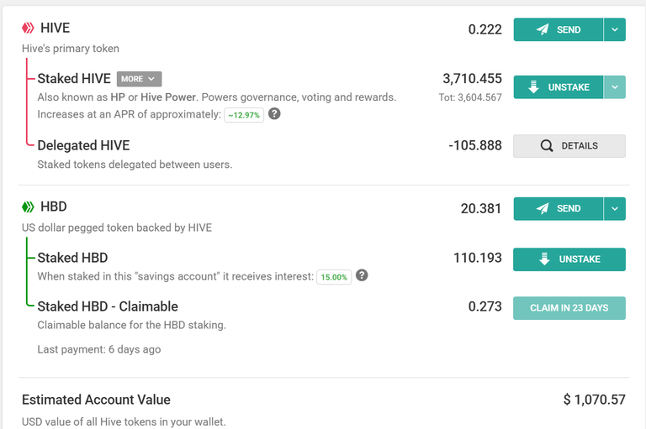Send HIVE tokens with the SEND button
The height and width of the screenshot is (429, 646).
(x=559, y=29)
